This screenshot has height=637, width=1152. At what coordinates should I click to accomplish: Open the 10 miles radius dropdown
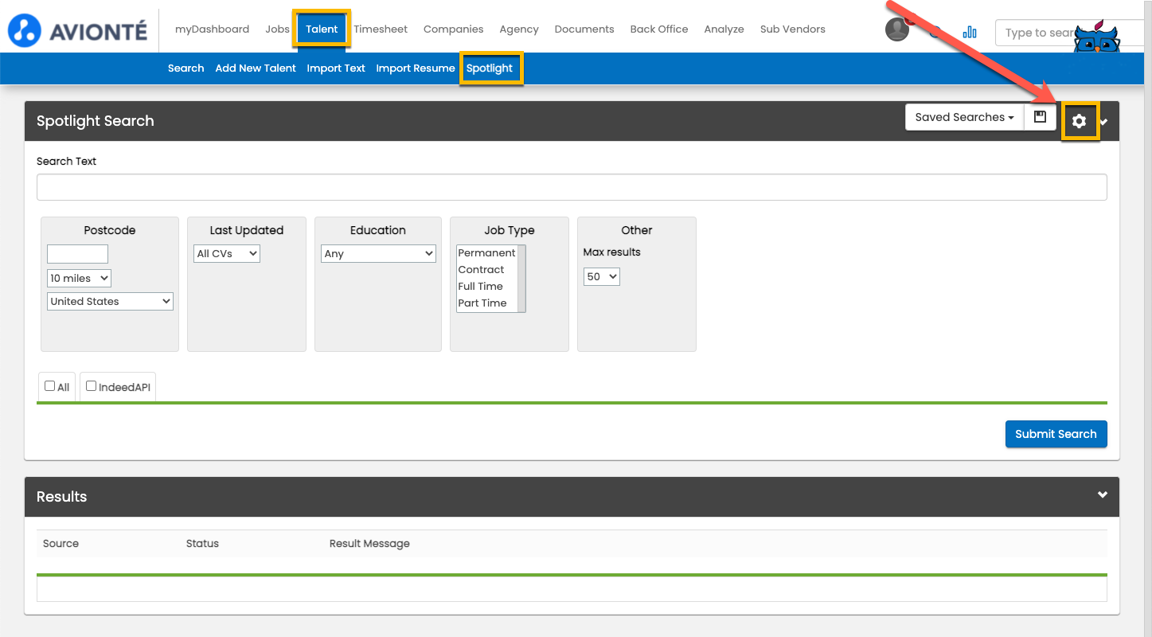(79, 278)
